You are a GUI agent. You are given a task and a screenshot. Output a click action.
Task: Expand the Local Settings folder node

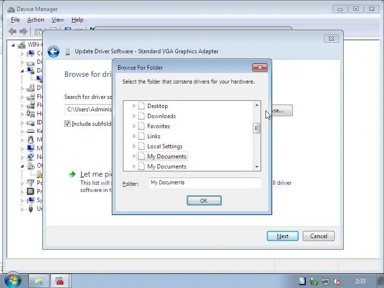(x=134, y=146)
